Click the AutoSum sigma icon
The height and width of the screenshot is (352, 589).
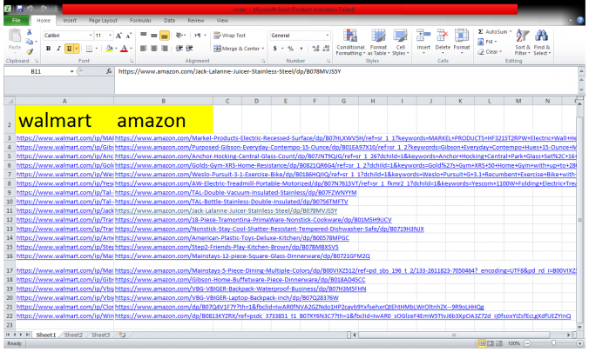coord(481,31)
